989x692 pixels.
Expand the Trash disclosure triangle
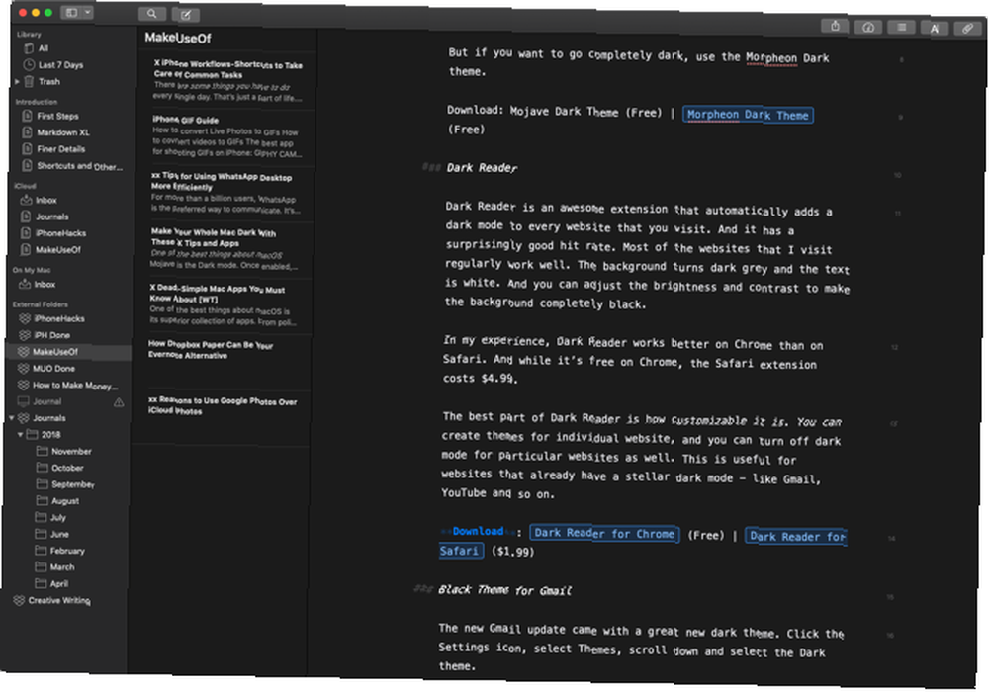click(x=17, y=81)
